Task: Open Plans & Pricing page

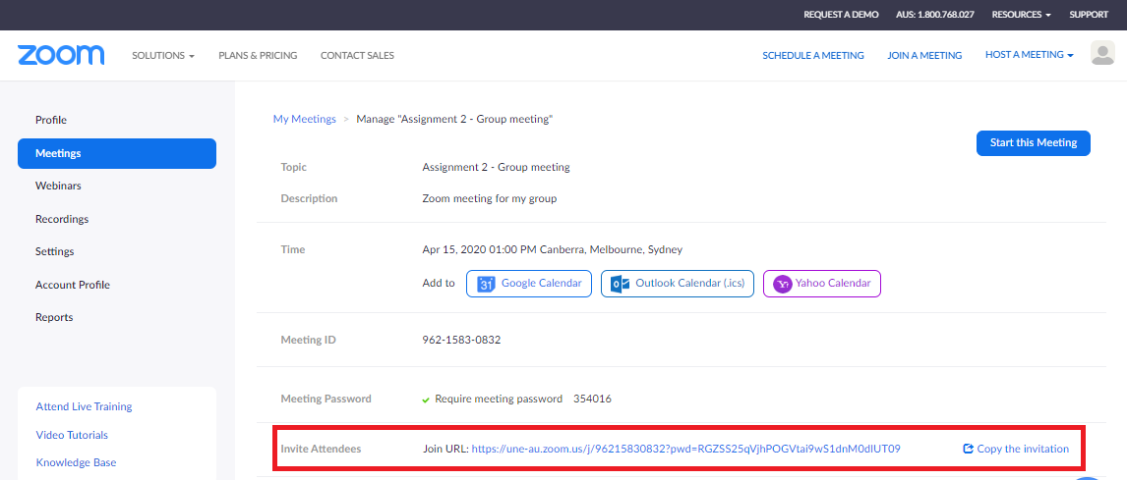Action: 258,55
